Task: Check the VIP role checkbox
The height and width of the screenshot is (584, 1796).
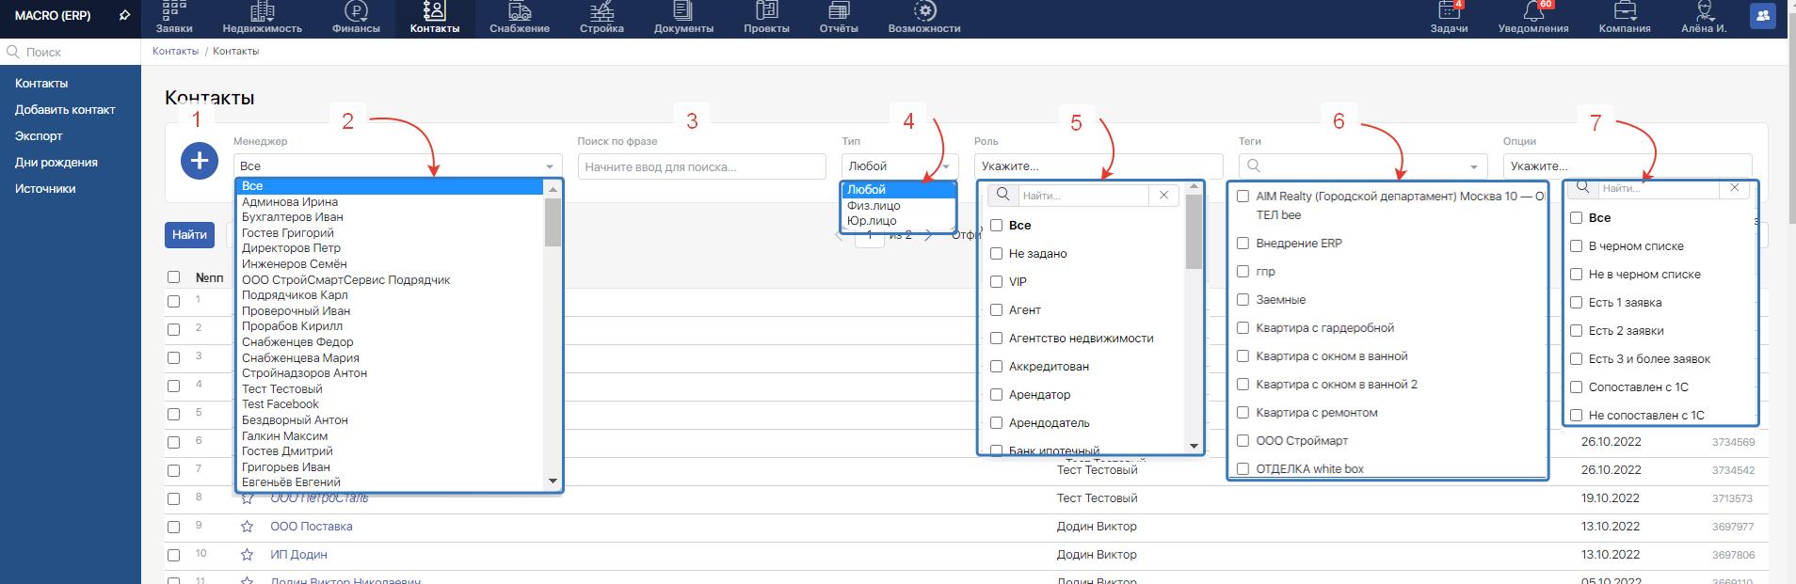Action: coord(996,281)
